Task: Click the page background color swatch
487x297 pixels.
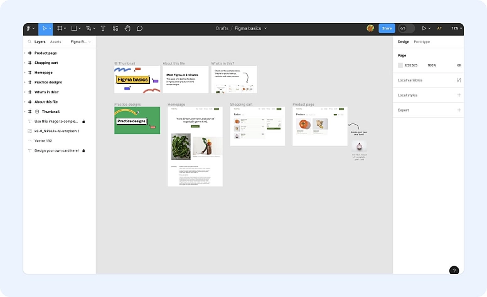Action: pyautogui.click(x=400, y=65)
